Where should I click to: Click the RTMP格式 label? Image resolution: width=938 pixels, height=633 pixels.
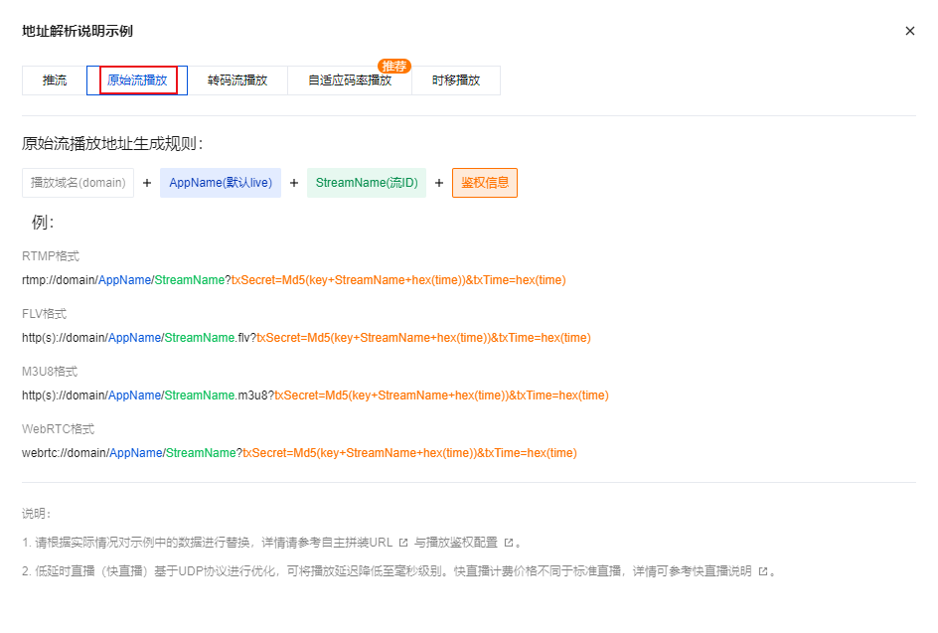pyautogui.click(x=51, y=256)
